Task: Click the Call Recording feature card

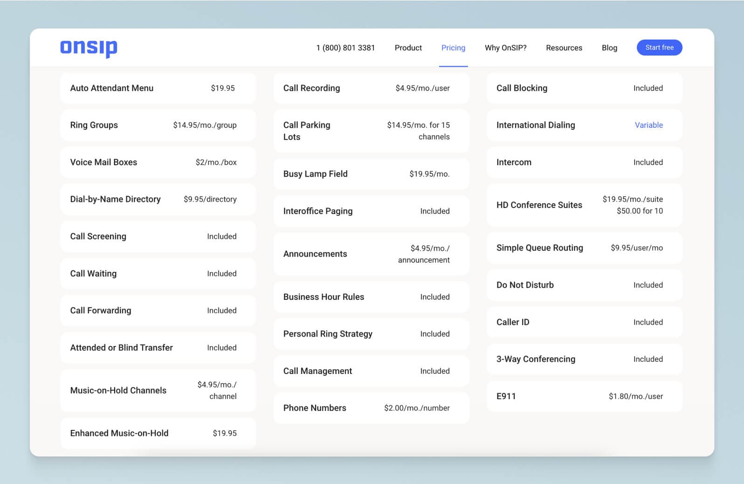Action: coord(371,88)
